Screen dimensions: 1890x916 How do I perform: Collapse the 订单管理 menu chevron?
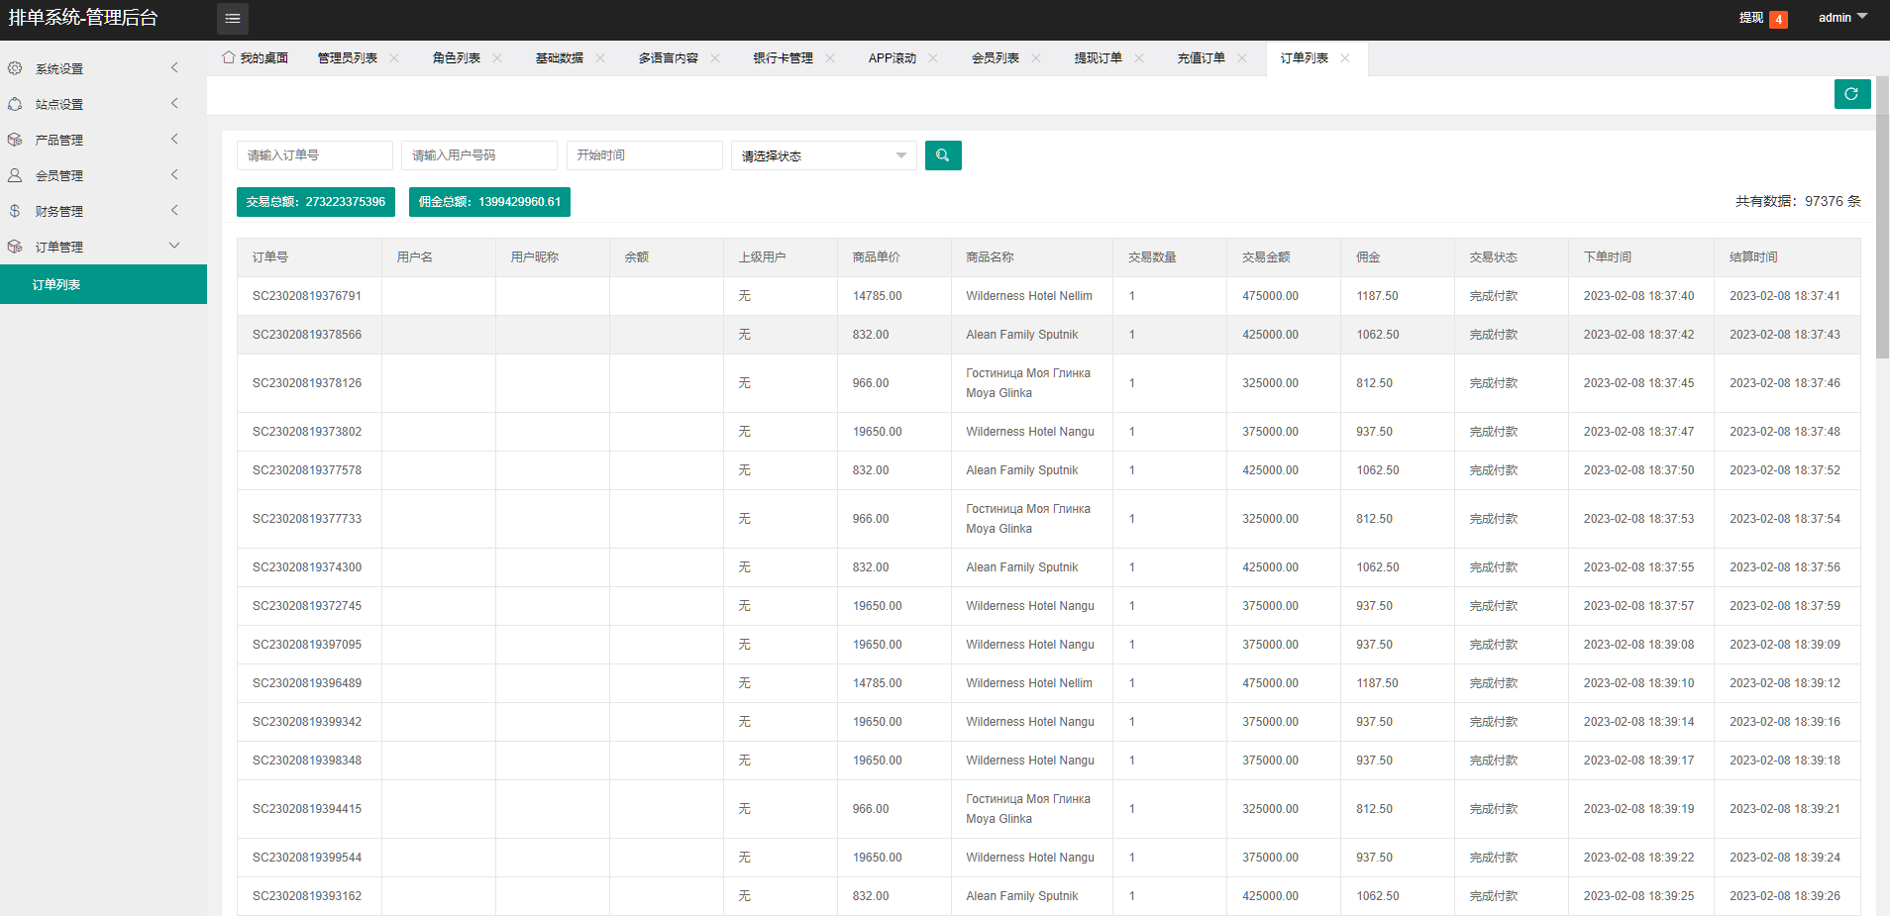[174, 245]
